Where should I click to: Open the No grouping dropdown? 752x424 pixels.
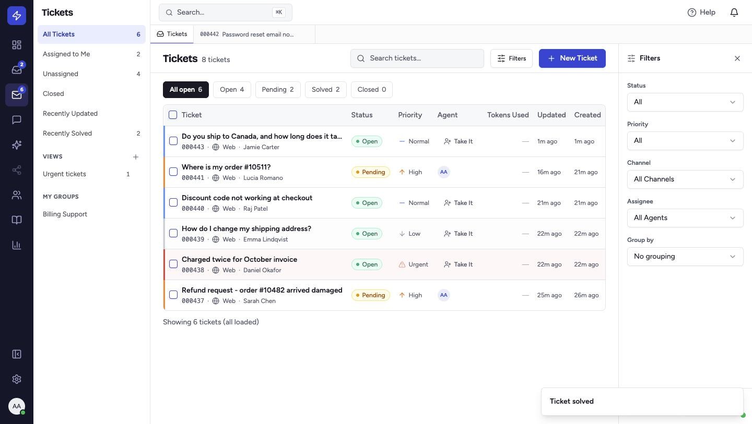coord(685,257)
